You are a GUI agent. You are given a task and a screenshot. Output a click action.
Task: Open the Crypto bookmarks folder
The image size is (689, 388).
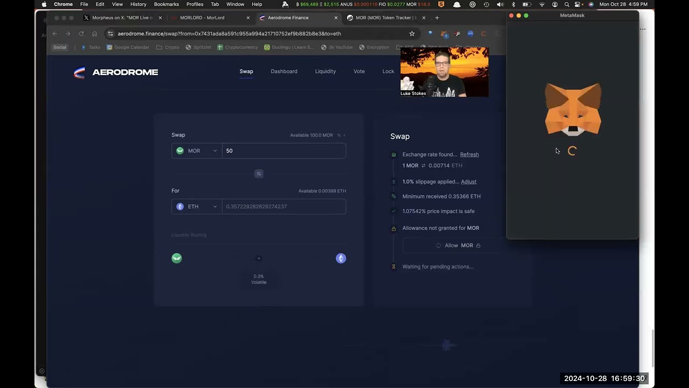point(167,47)
